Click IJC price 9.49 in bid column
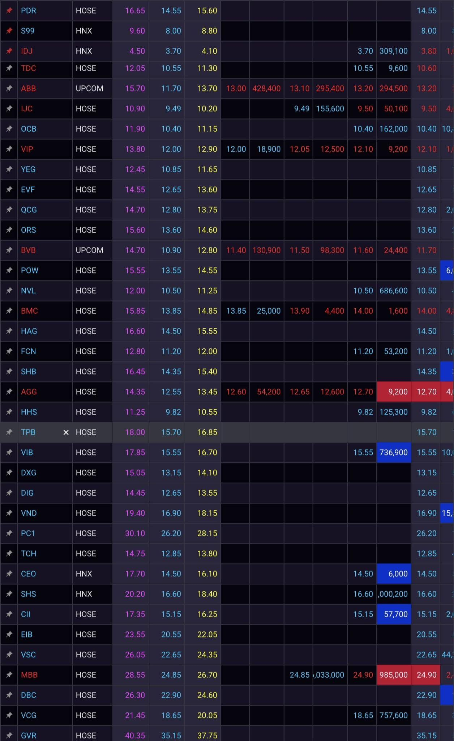The width and height of the screenshot is (454, 741). tap(301, 109)
